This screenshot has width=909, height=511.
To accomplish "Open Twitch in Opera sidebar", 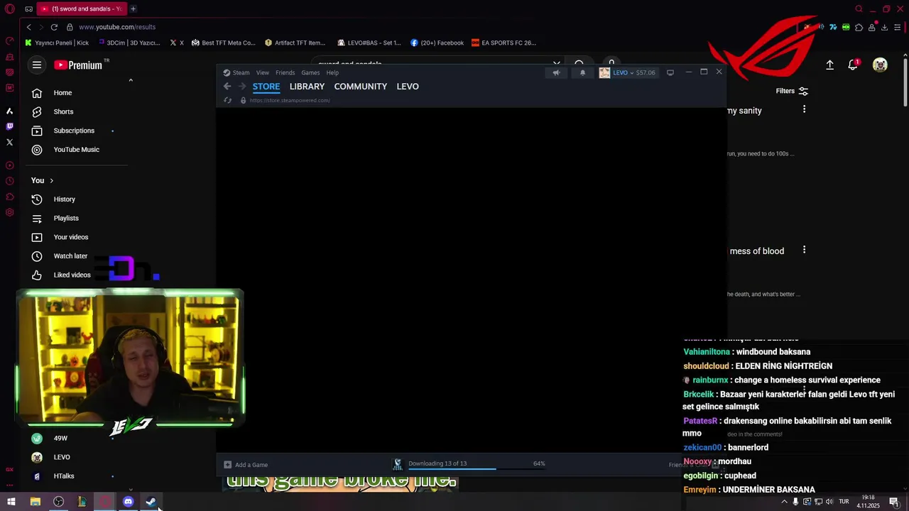I will pyautogui.click(x=9, y=126).
